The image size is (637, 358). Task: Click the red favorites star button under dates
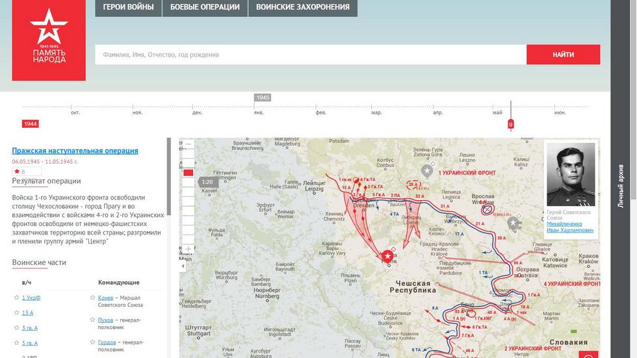click(18, 172)
